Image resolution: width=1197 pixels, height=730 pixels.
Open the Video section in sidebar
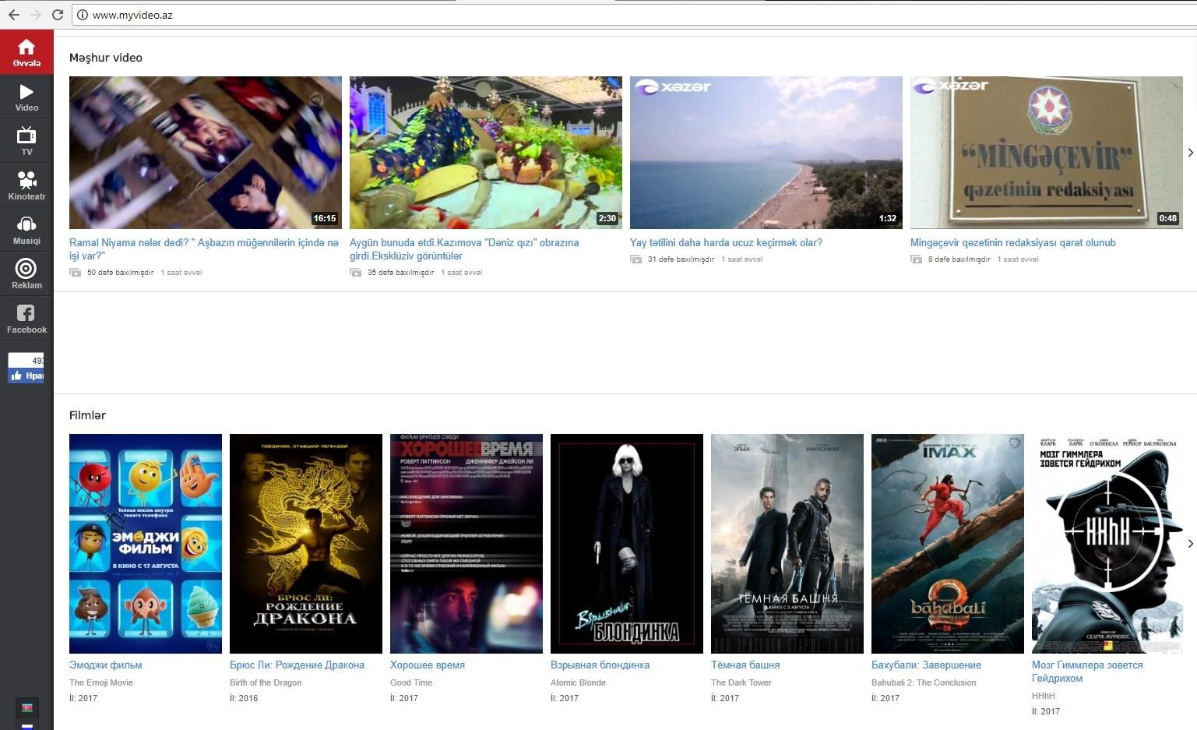coord(26,97)
